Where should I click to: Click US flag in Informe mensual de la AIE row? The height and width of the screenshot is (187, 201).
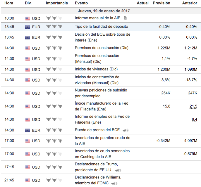tap(28, 18)
